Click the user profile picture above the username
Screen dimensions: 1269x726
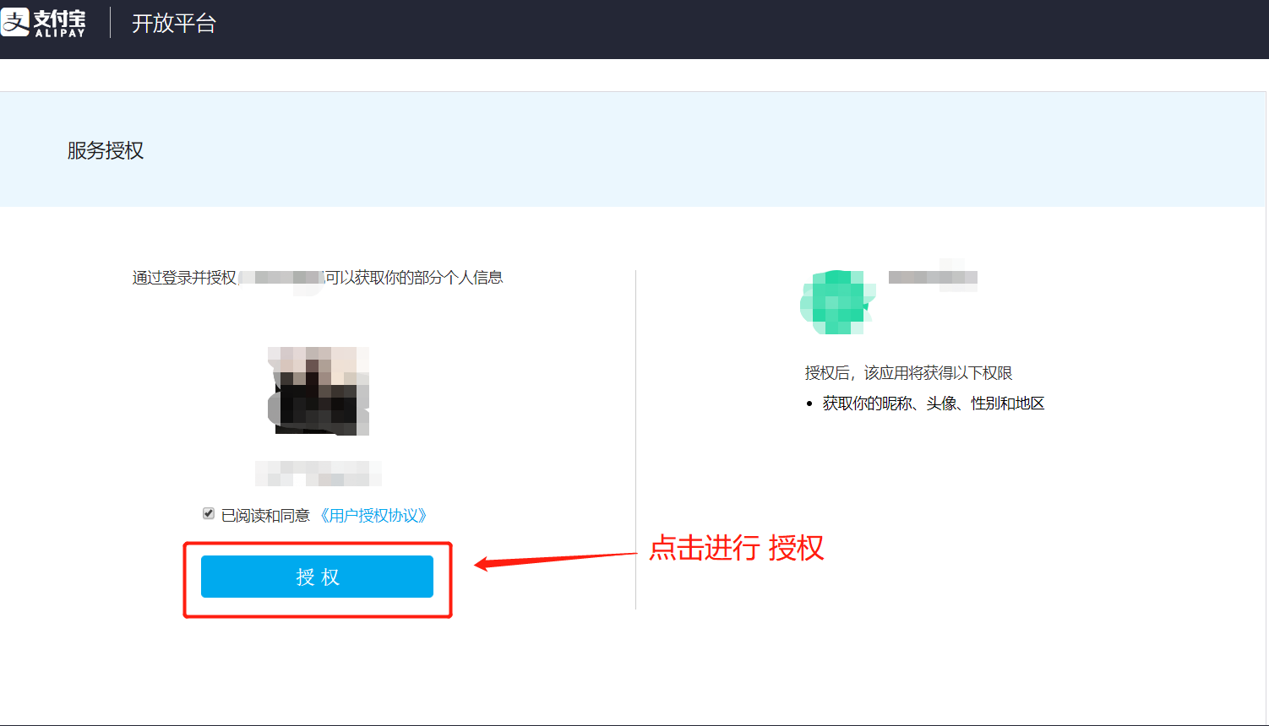pos(317,391)
